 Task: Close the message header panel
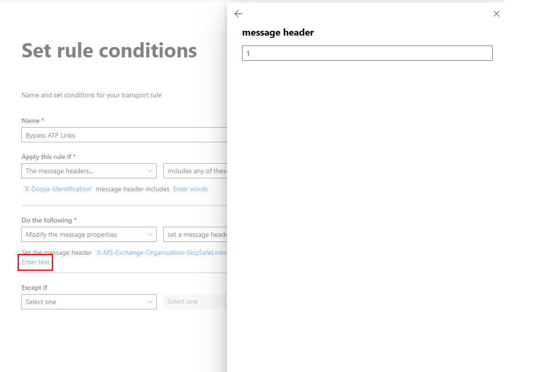pos(496,14)
